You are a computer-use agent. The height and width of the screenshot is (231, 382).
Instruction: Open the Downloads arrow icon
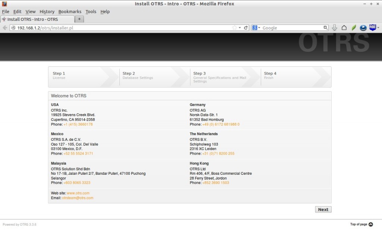click(x=334, y=28)
